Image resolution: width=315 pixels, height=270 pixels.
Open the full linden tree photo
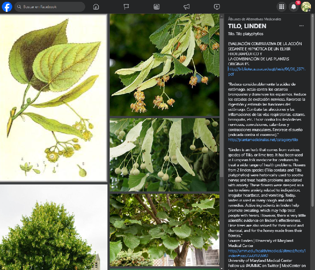[x=53, y=228]
